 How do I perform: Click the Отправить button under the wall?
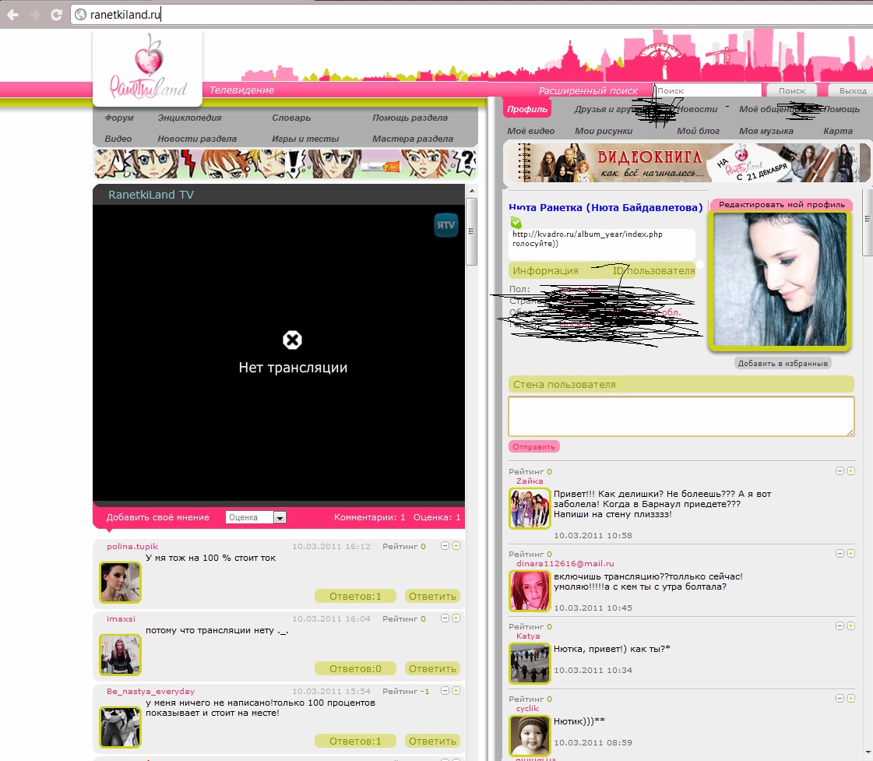point(533,447)
